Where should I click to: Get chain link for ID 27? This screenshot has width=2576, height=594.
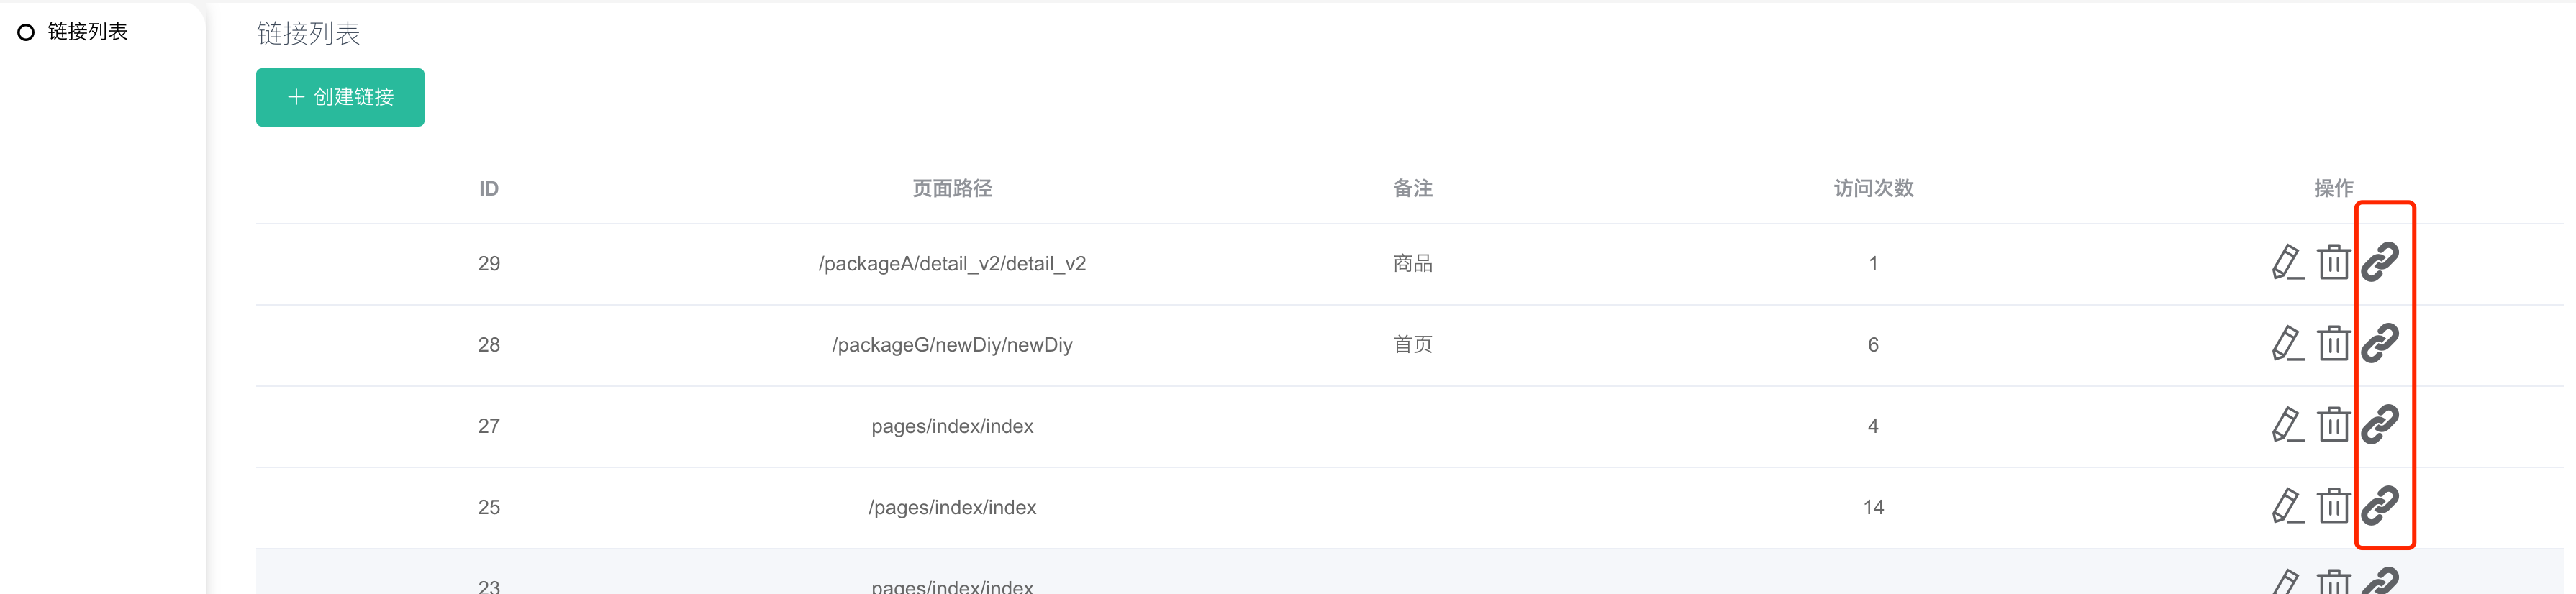pos(2380,424)
